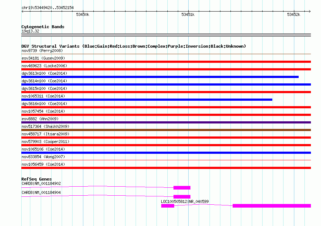The width and height of the screenshot is (321, 226).
Task: Click the DGV Structural Variants track title
Action: pos(134,46)
